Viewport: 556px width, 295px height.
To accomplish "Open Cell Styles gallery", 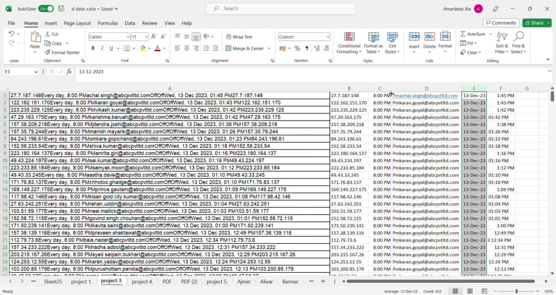I will coord(392,42).
